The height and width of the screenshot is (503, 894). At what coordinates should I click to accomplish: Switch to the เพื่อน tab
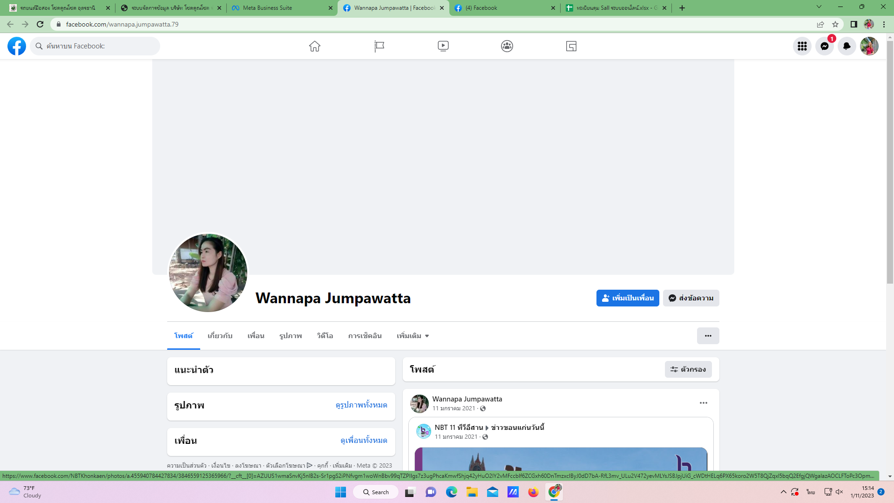point(256,336)
